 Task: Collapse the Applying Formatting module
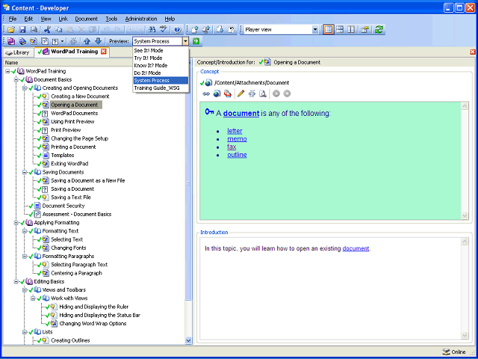[x=16, y=223]
